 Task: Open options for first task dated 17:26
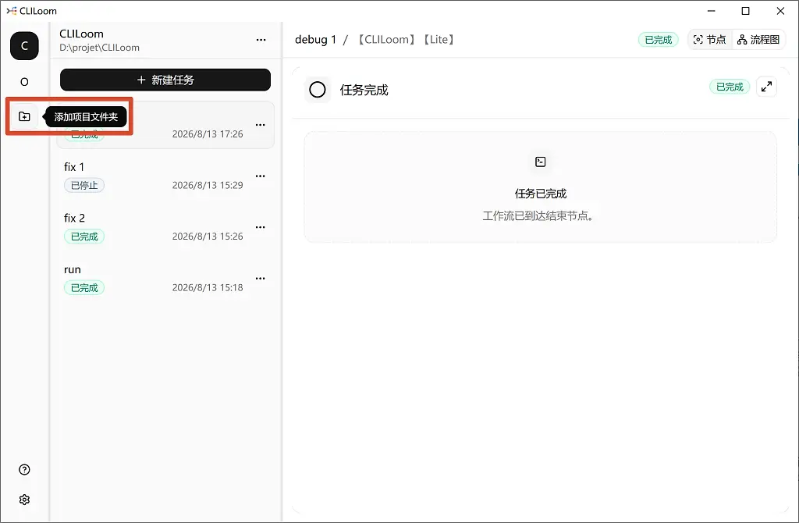tap(261, 125)
